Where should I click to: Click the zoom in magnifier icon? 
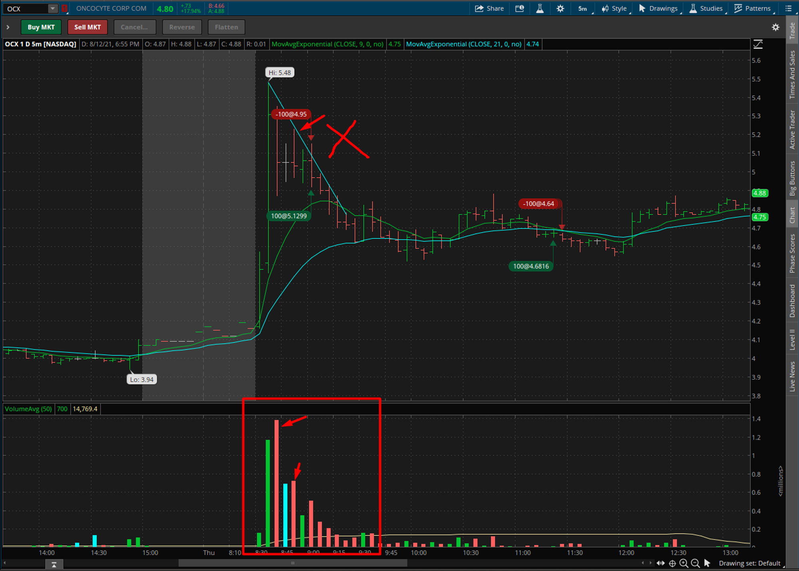(x=684, y=563)
